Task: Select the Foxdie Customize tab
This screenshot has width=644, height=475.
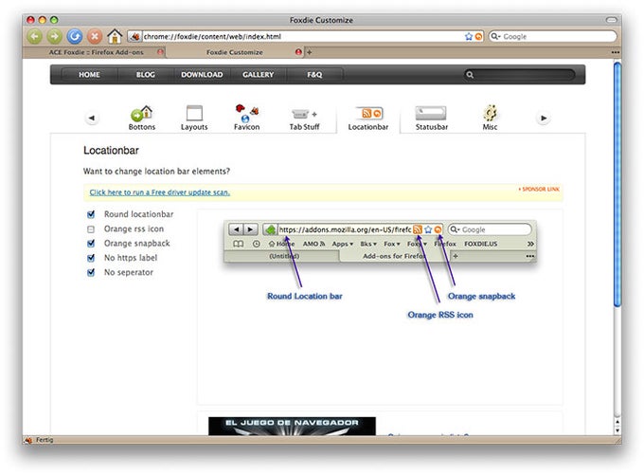Action: coord(235,52)
